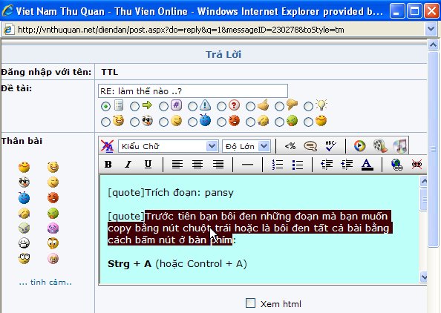Tick the Xem html checkbox

(x=250, y=303)
